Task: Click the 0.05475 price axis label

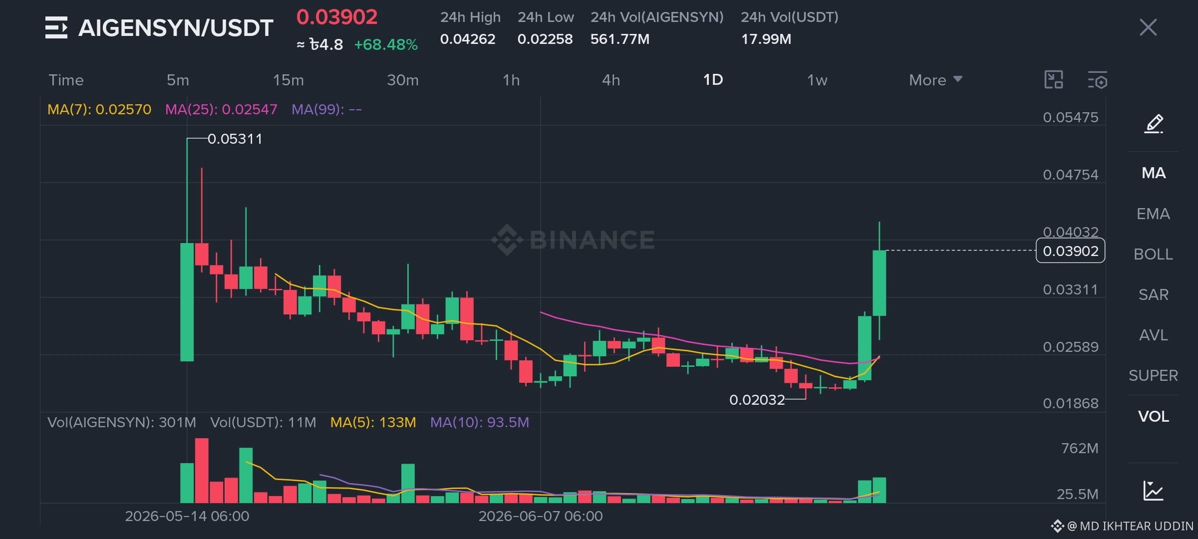Action: point(1071,117)
